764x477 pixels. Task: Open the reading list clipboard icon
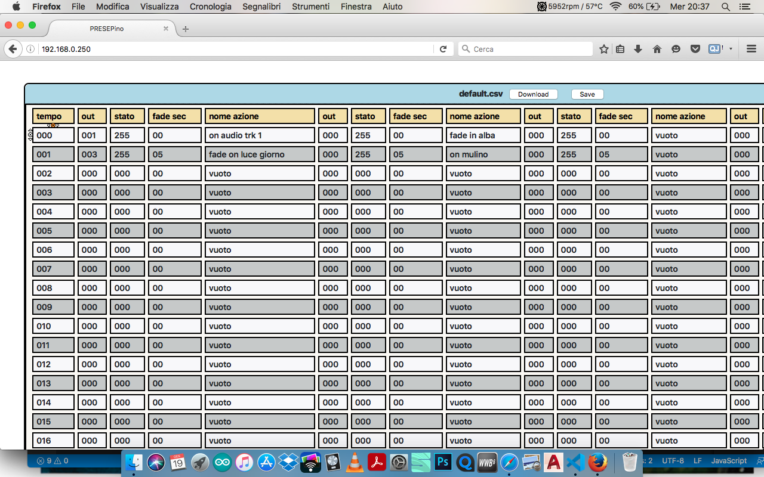620,49
